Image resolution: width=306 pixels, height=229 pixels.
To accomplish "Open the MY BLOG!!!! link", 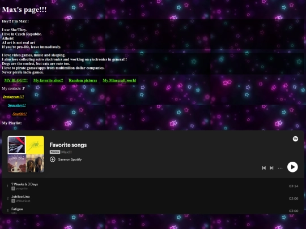I will click(16, 80).
